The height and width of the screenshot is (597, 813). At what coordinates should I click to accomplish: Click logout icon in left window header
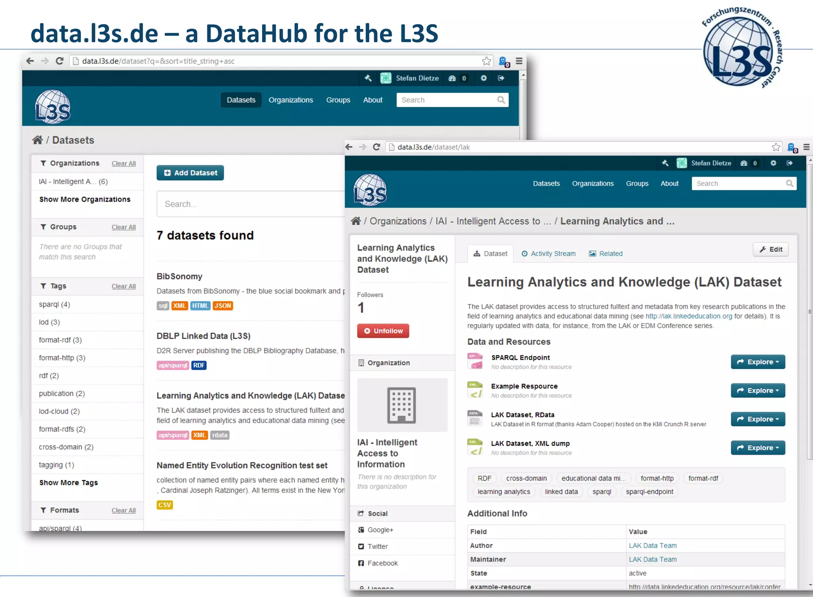[501, 78]
